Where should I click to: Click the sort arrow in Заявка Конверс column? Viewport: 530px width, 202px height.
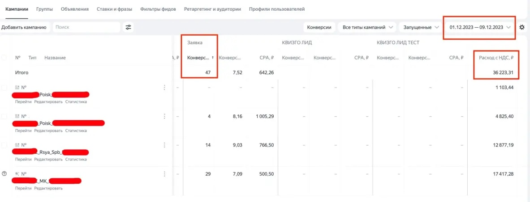(213, 58)
